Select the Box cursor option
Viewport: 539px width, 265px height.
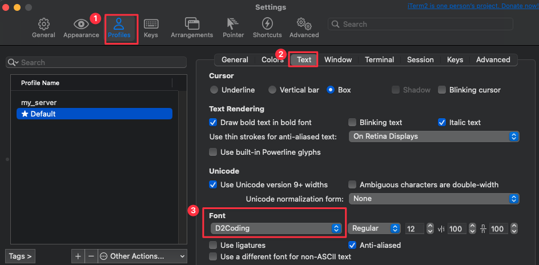click(331, 90)
